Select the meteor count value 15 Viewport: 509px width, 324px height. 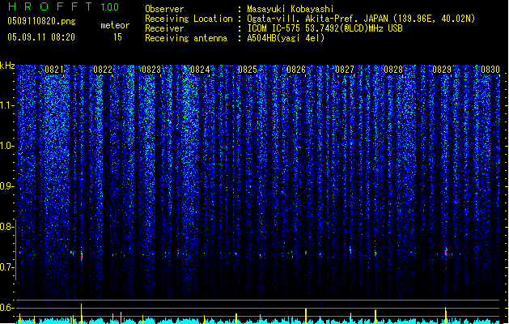coord(117,37)
